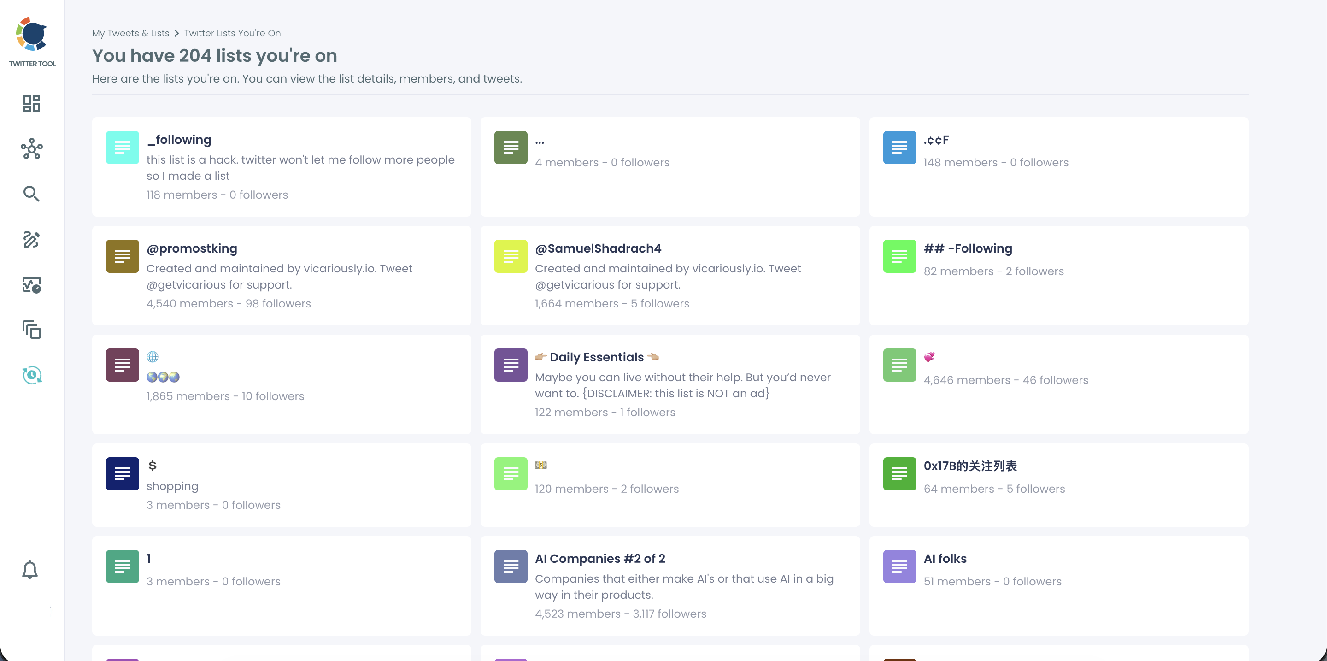Open the _following list title

coord(179,140)
